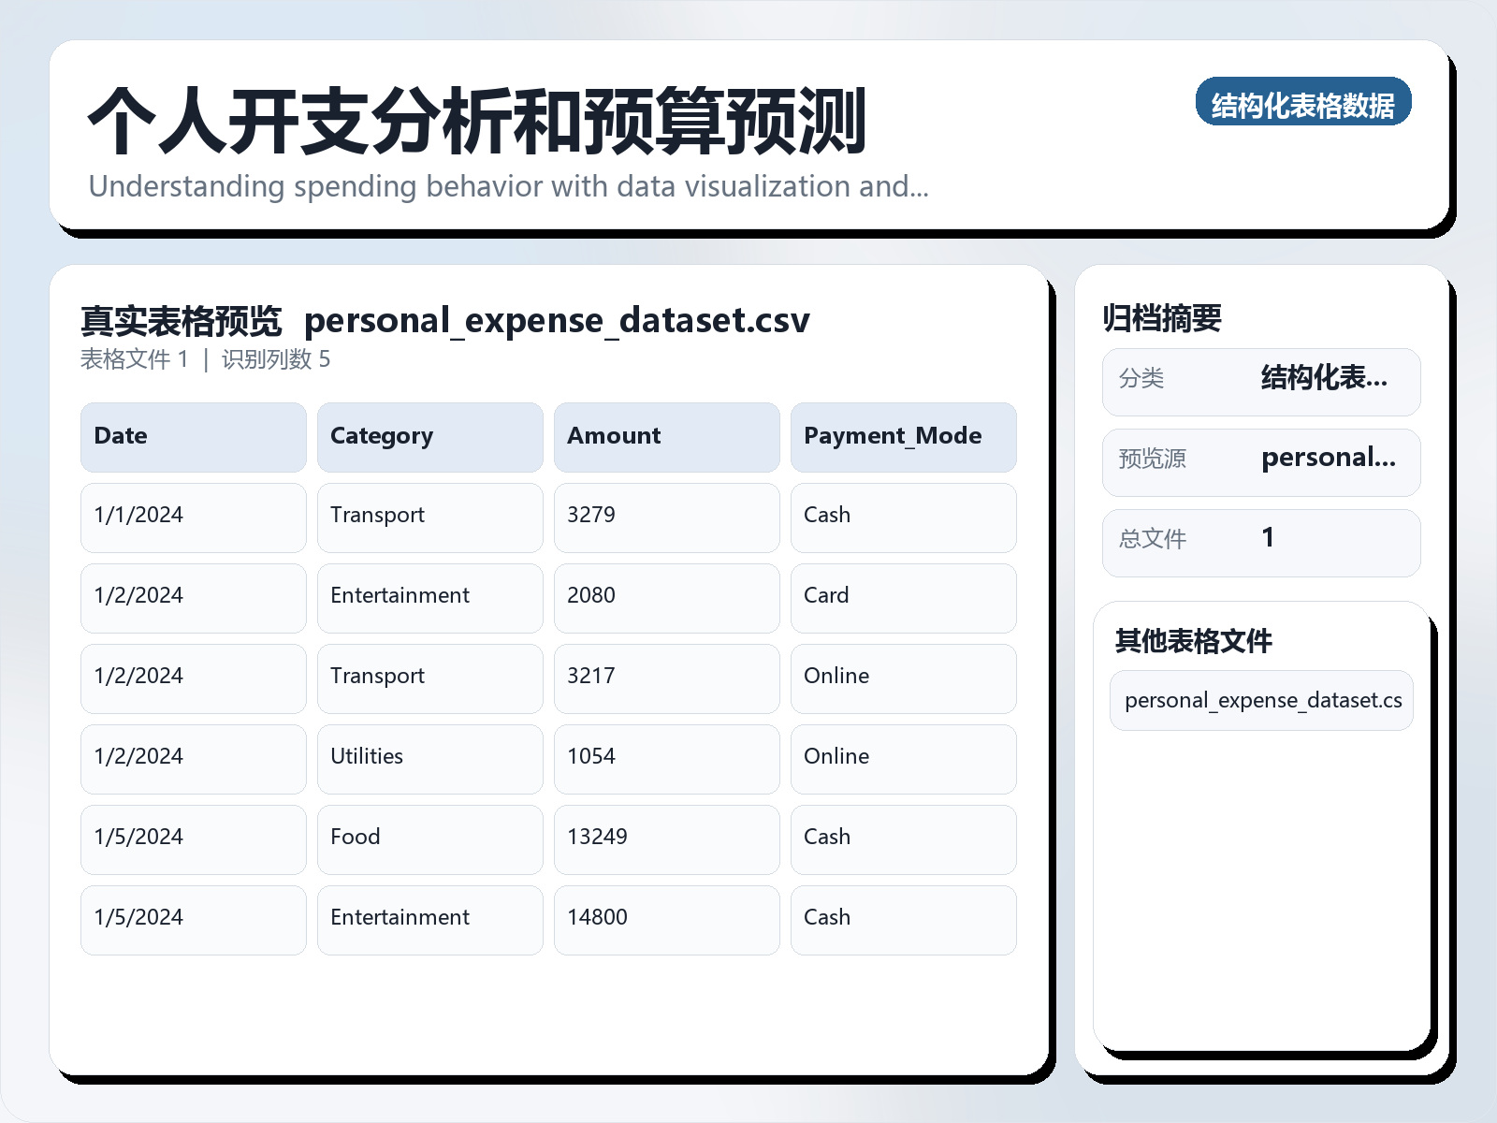Open the personal_expense_dataset.csv file entry
The image size is (1497, 1123).
pos(1259,699)
